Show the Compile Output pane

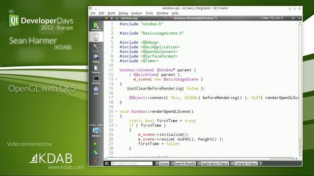click(244, 163)
